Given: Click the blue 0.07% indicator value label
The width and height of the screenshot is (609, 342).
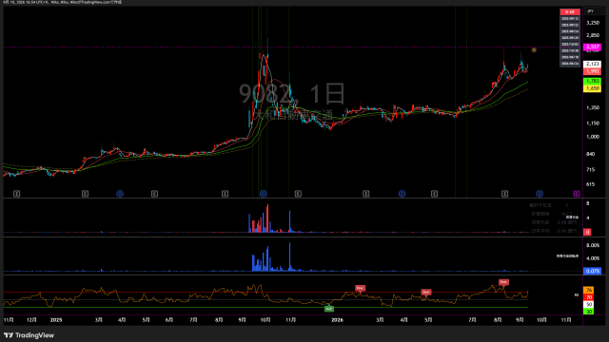Looking at the screenshot, I should [x=593, y=271].
